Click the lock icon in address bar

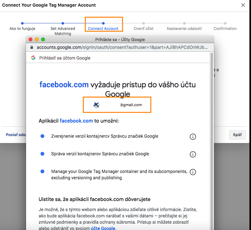coord(31,47)
